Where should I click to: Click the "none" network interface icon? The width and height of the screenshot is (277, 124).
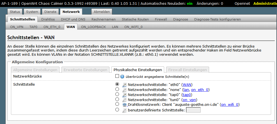click(x=125, y=90)
